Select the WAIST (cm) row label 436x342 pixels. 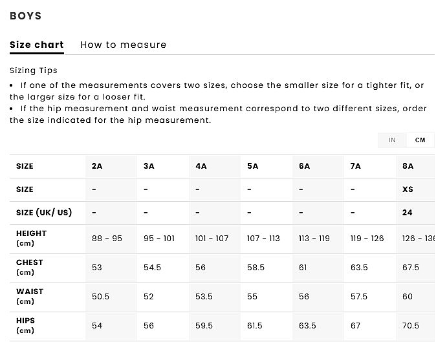click(30, 296)
